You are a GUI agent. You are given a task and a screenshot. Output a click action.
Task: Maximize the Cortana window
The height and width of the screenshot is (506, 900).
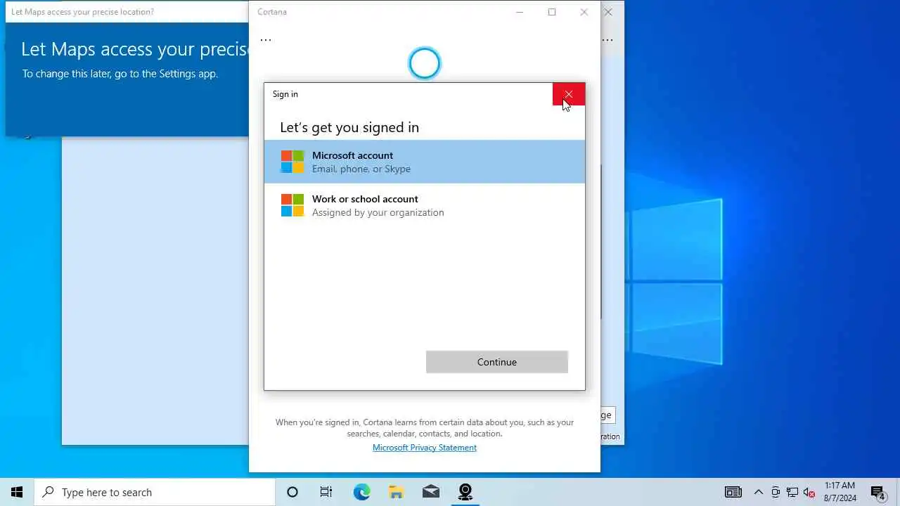pos(552,12)
